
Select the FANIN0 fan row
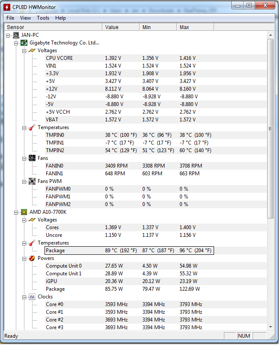pyautogui.click(x=156, y=166)
